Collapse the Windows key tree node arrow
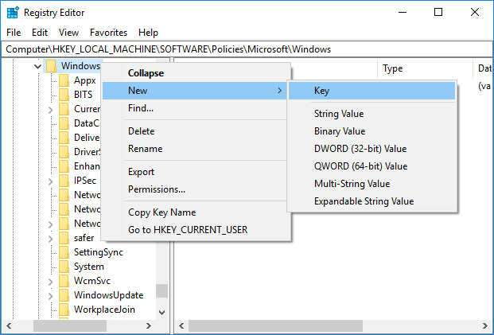The width and height of the screenshot is (494, 335). click(37, 66)
